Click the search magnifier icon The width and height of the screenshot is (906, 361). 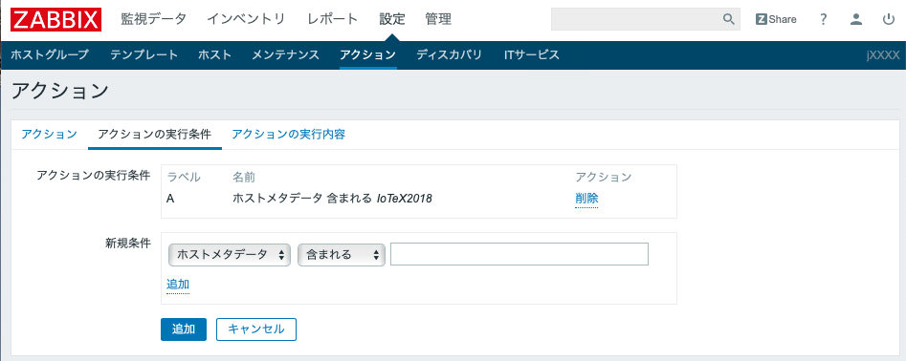tap(729, 19)
